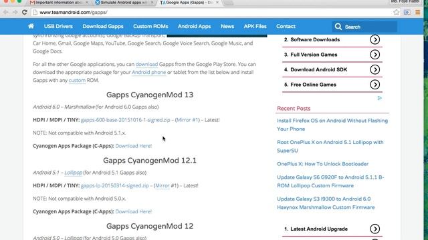Screen dimensions: 428x240
Task: Click the Gapps CyanogenMod 12.1 heading
Action: [x=150, y=160]
